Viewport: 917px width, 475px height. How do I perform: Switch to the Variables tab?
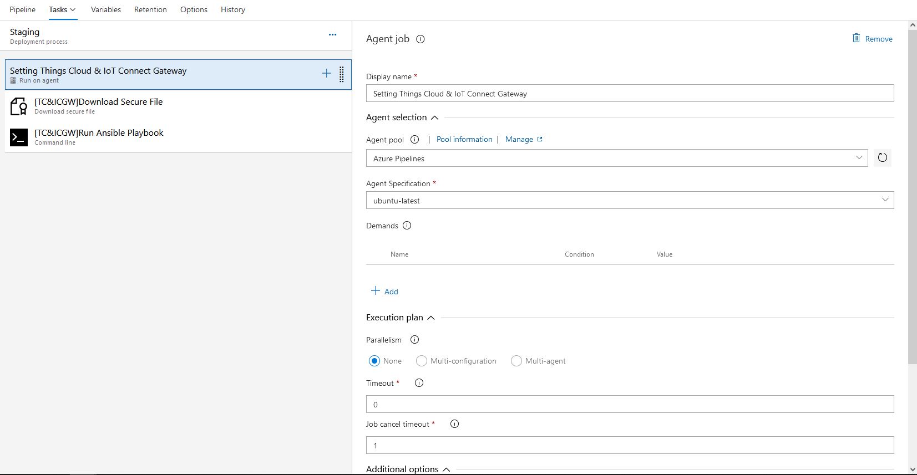105,9
